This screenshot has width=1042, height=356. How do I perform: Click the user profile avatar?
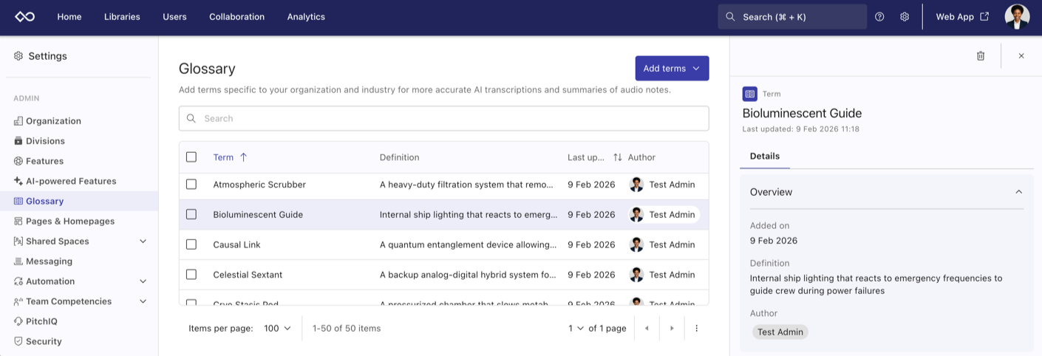click(x=1017, y=17)
